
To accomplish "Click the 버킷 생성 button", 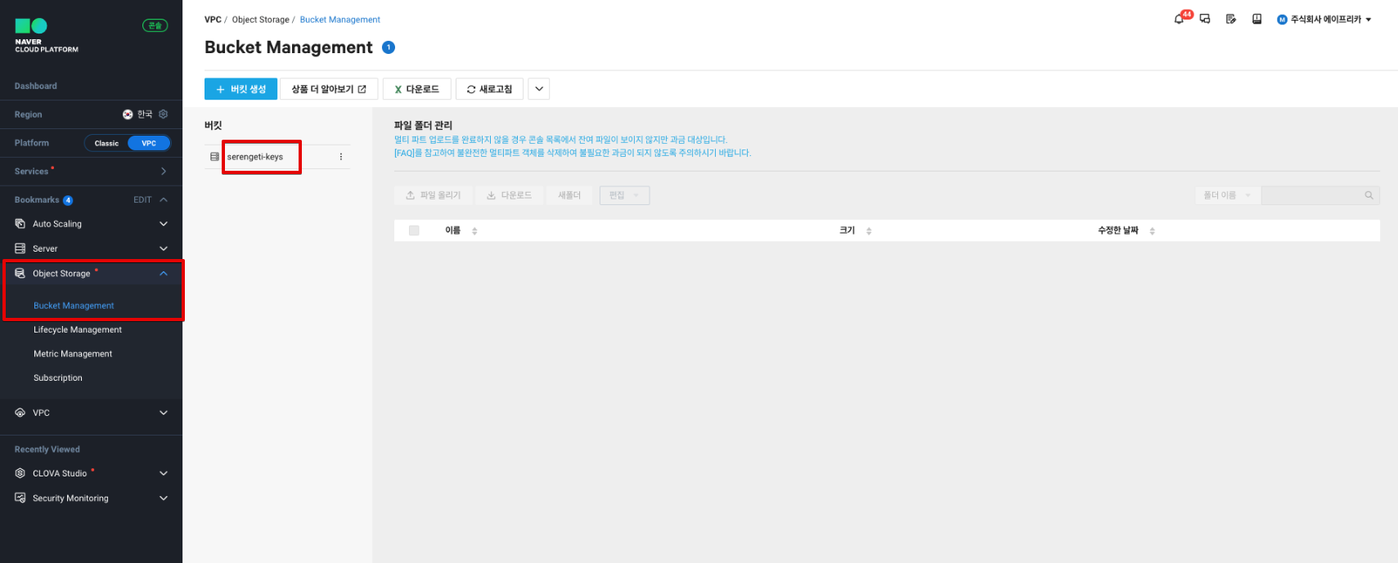I will (240, 89).
